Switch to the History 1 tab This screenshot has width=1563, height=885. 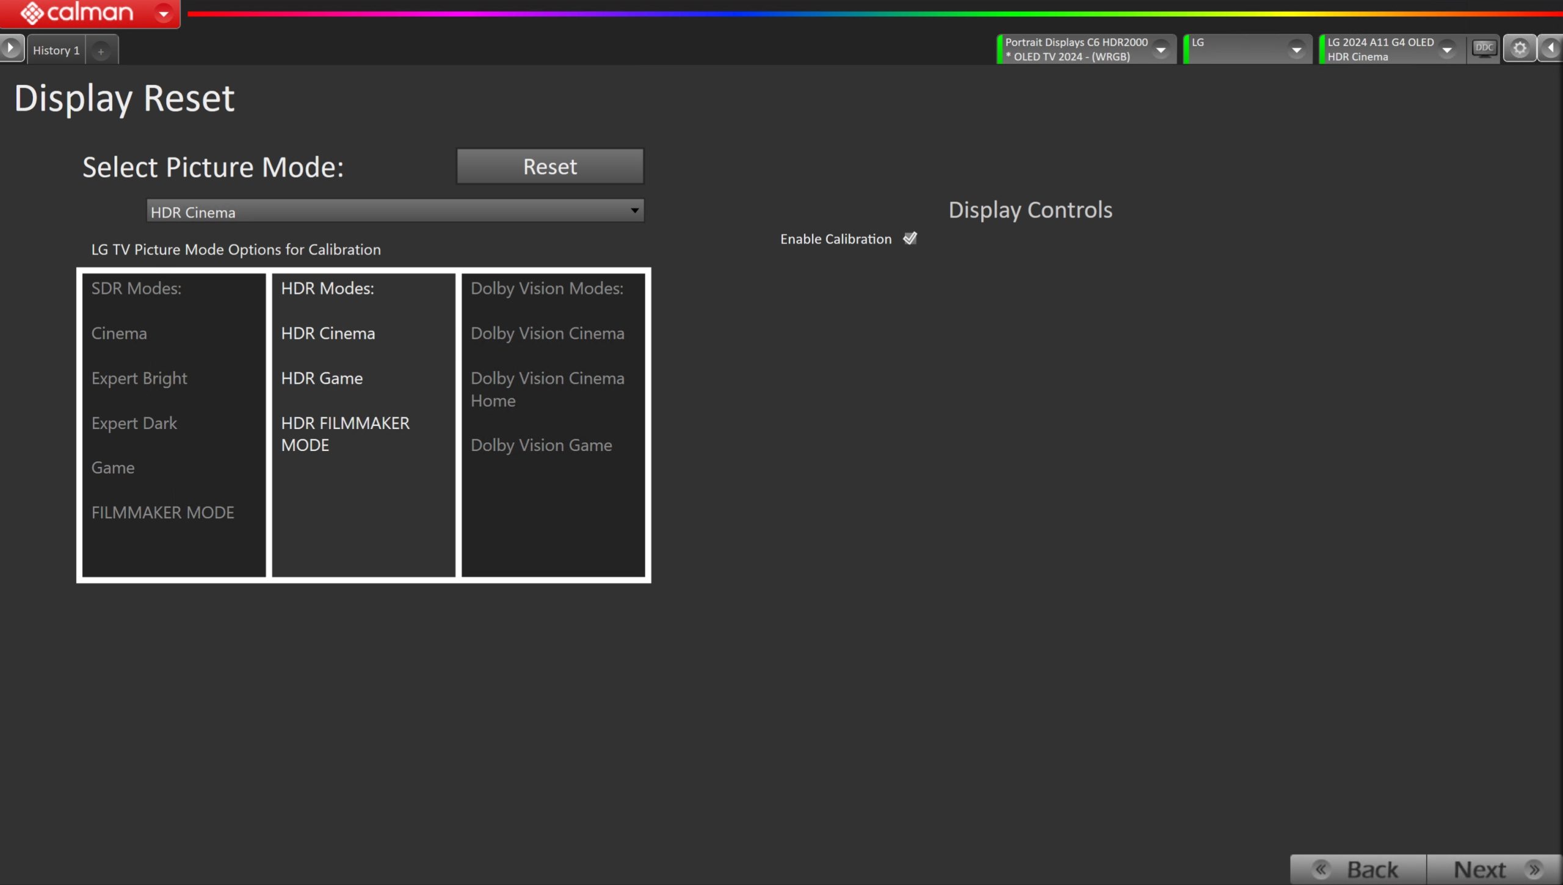click(x=56, y=51)
